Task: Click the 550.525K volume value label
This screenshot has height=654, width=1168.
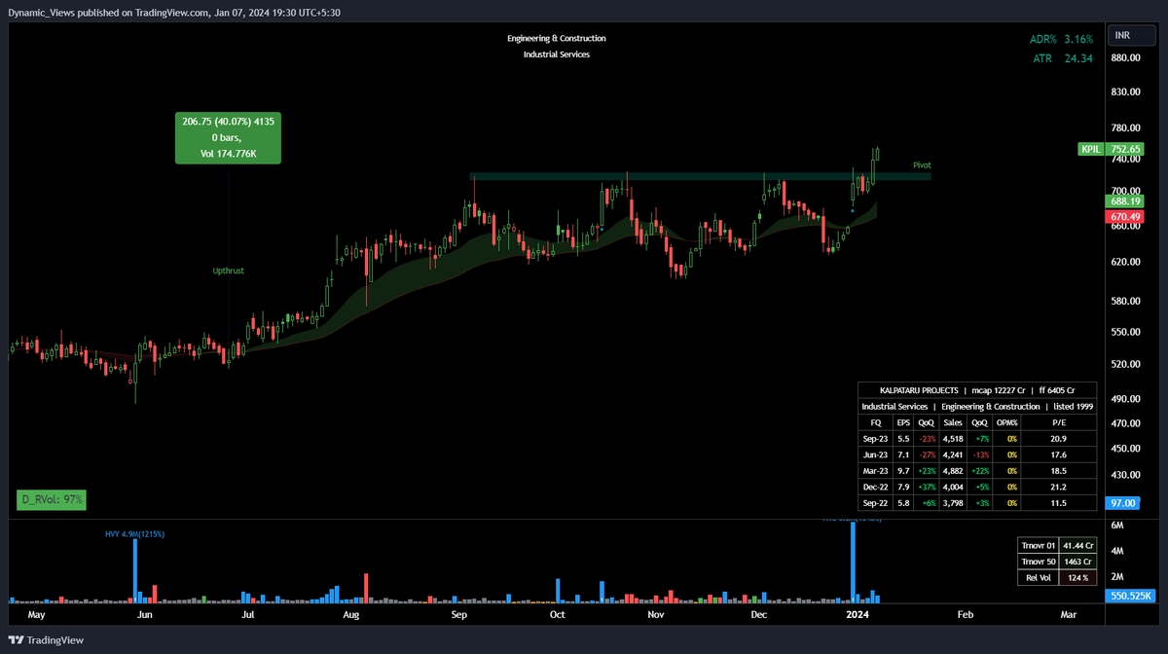Action: [x=1130, y=595]
